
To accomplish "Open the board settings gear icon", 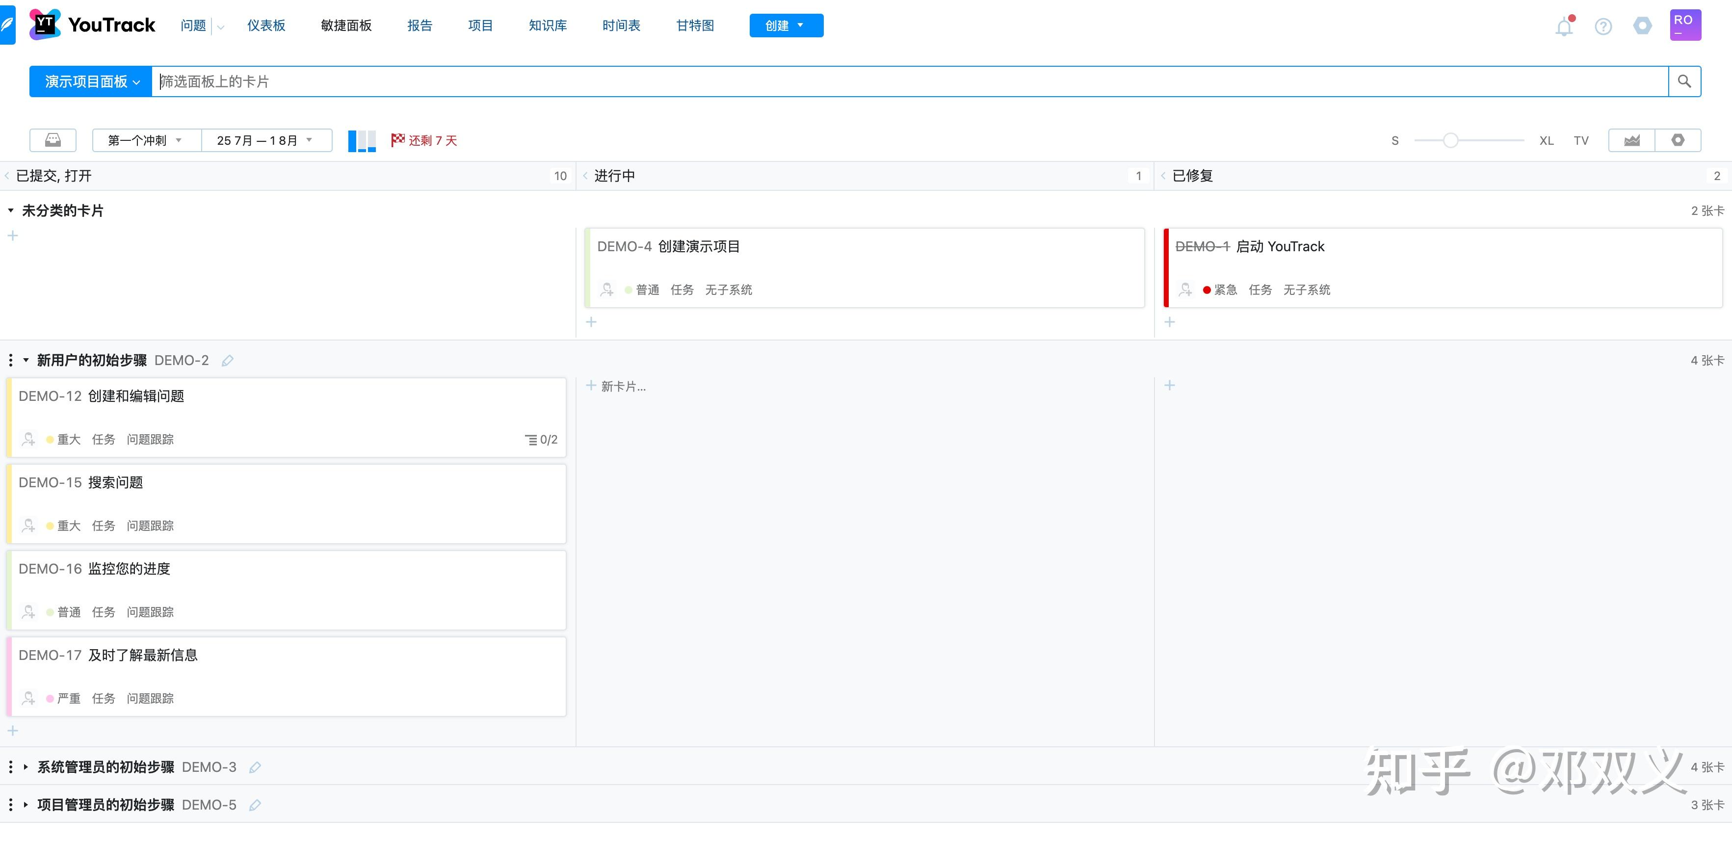I will click(x=1678, y=140).
